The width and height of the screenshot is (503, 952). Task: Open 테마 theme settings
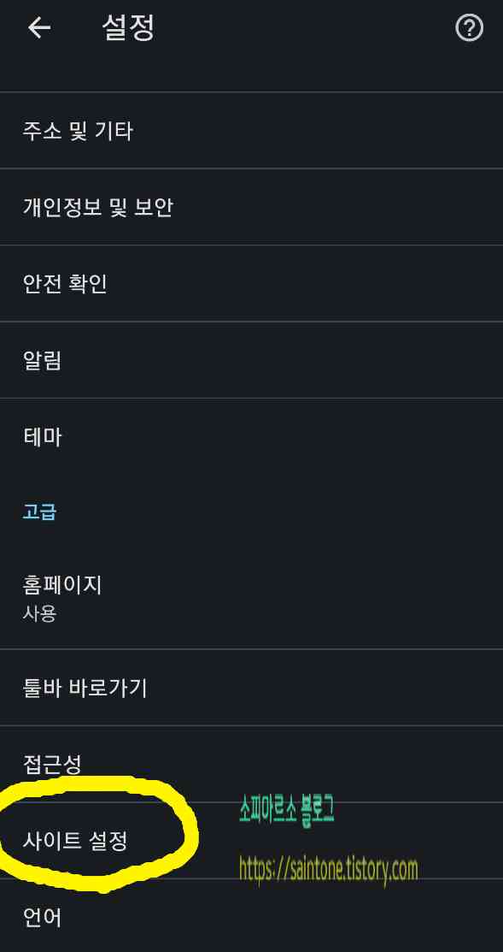(x=44, y=436)
